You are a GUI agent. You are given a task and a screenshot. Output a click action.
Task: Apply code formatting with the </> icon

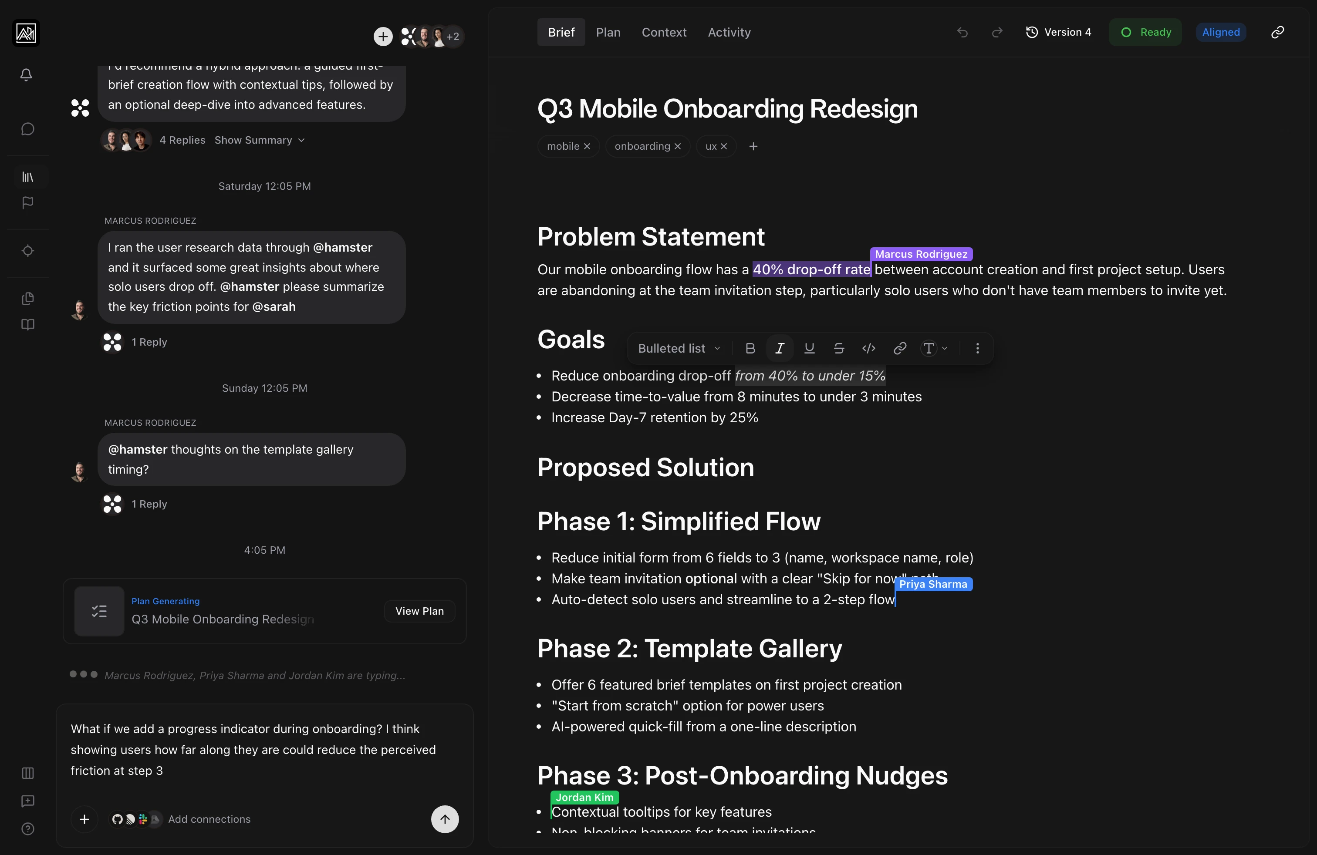868,348
